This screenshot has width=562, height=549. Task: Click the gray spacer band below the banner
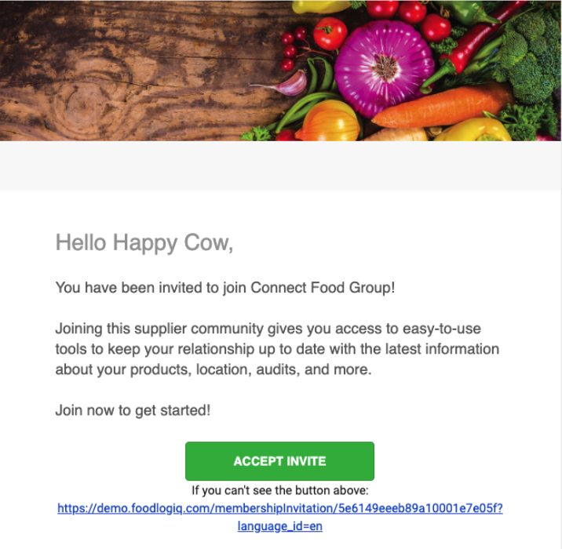[281, 165]
